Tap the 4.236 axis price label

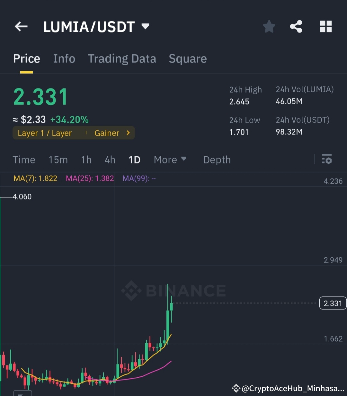click(x=333, y=181)
